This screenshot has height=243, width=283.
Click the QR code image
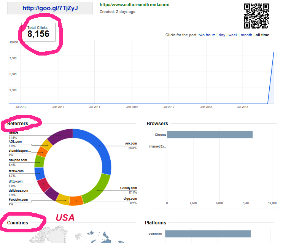[256, 16]
